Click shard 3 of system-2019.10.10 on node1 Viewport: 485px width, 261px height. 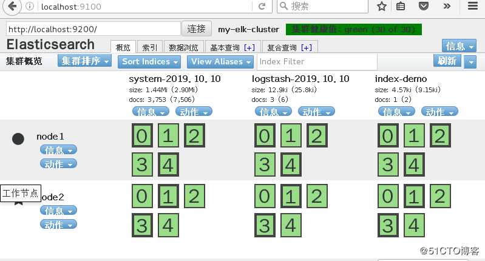pyautogui.click(x=142, y=164)
